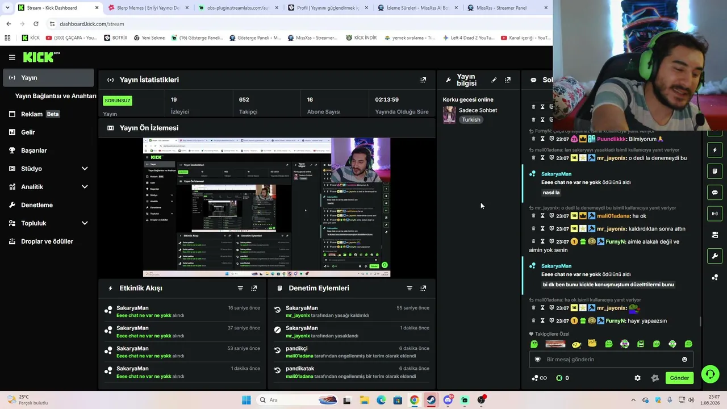Open the hamburger menu beside Kick logo
This screenshot has height=409, width=727.
pos(12,57)
